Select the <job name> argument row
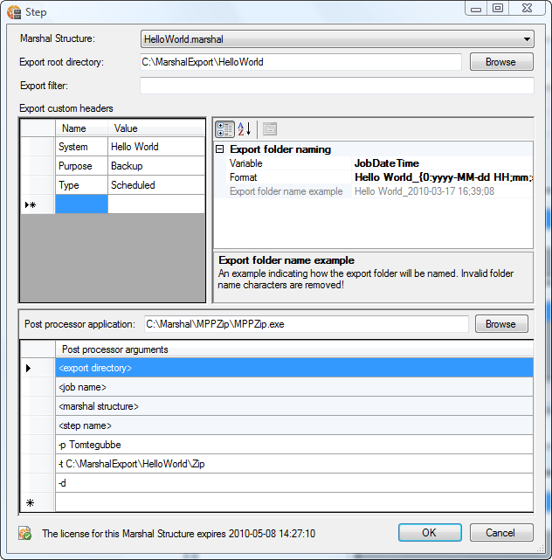This screenshot has height=560, width=552. pos(294,387)
